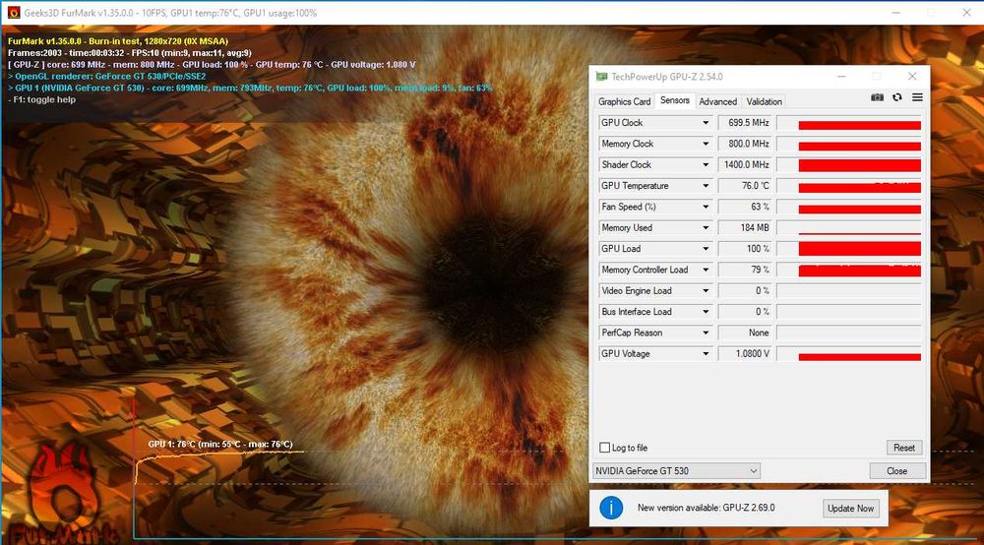Switch to the Advanced tab
Image resolution: width=984 pixels, height=545 pixels.
pyautogui.click(x=718, y=101)
